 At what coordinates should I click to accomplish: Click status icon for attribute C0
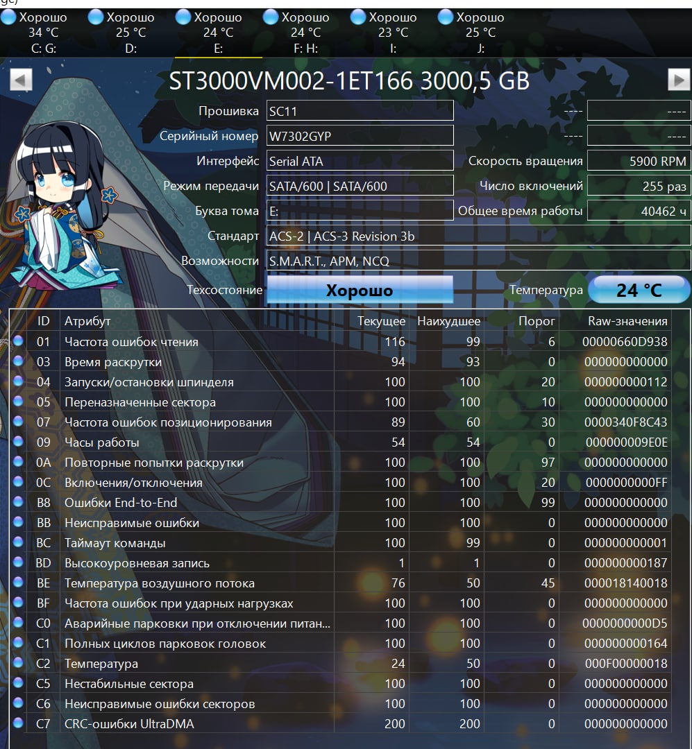18,622
